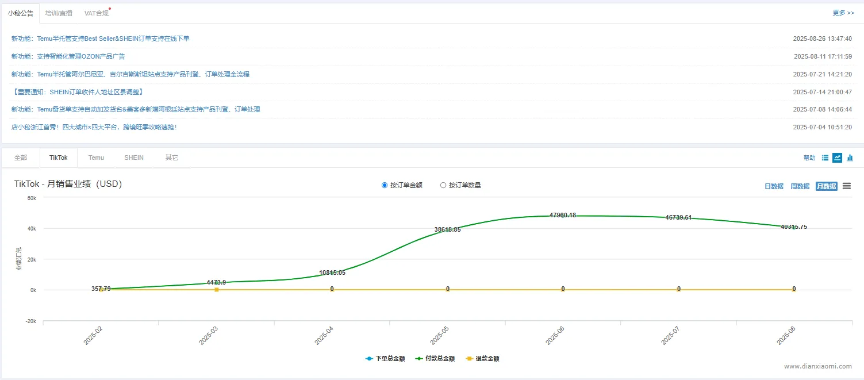Switch chart to 日数据 daily data
The width and height of the screenshot is (864, 380).
[774, 186]
